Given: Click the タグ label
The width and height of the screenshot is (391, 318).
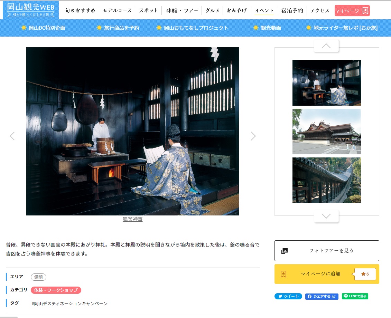Looking at the screenshot, I should coord(15,303).
